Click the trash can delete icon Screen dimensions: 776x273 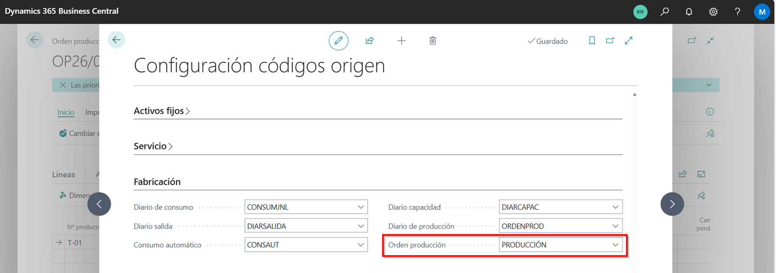click(x=433, y=41)
